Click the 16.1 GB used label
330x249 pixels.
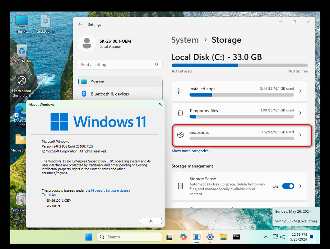pos(181,71)
